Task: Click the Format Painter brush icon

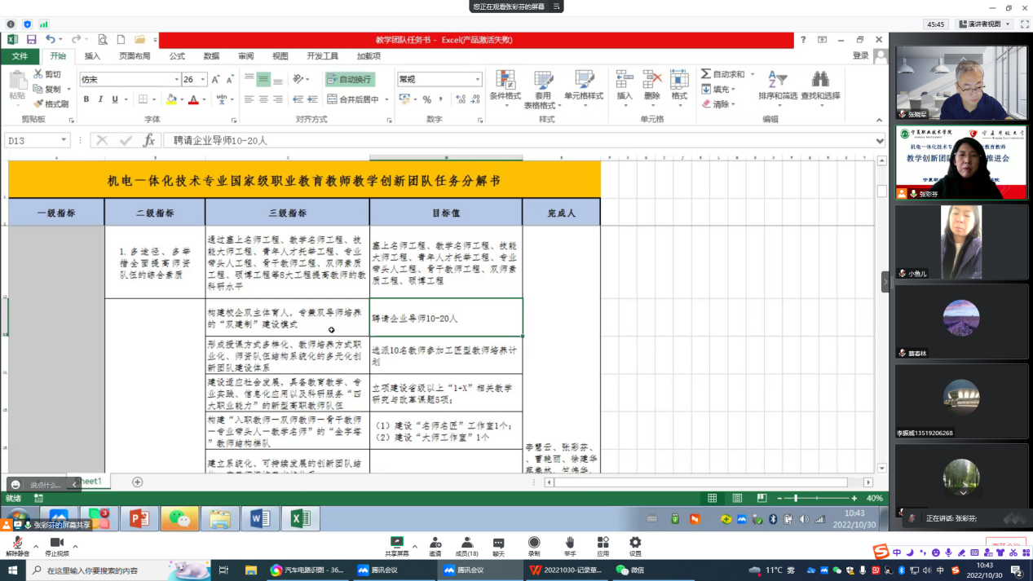Action: coord(38,104)
